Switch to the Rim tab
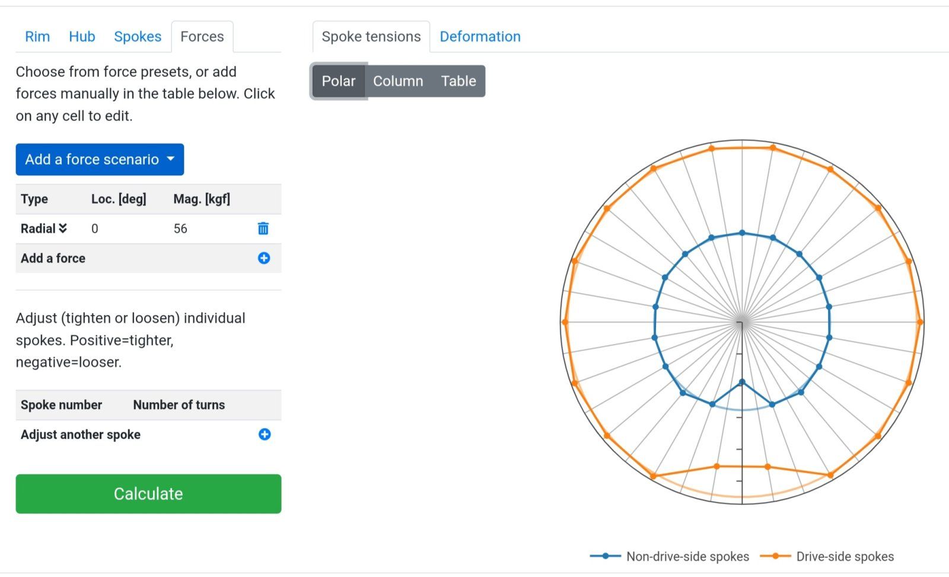This screenshot has height=577, width=949. [x=37, y=37]
